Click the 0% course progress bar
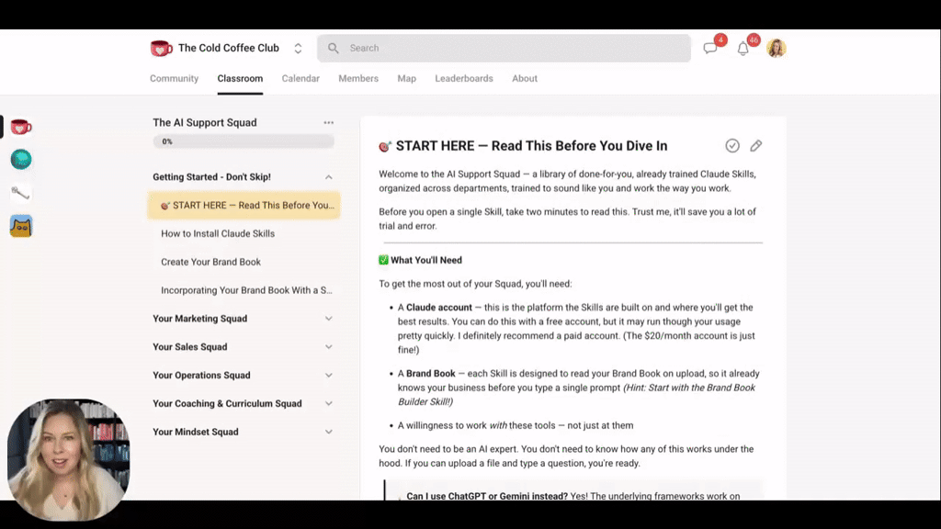 244,141
